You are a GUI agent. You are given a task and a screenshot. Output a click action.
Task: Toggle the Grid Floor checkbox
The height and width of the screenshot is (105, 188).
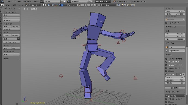coord(167,74)
